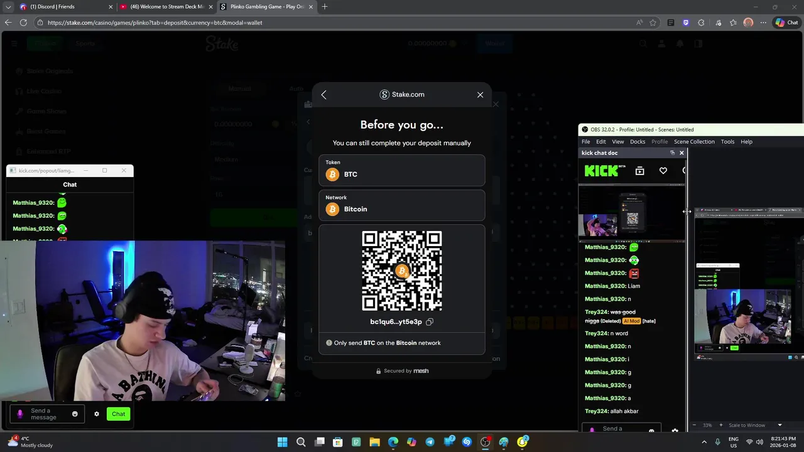
Task: Open the browser profile avatar
Action: tap(748, 23)
